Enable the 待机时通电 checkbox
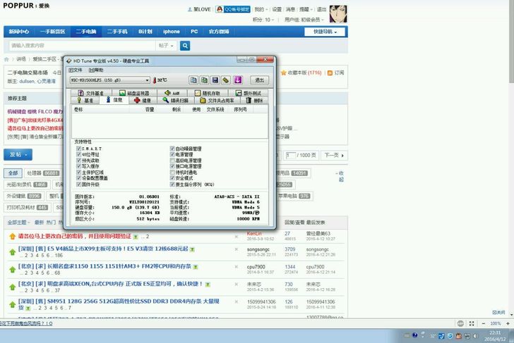514x343 pixels. pos(172,172)
